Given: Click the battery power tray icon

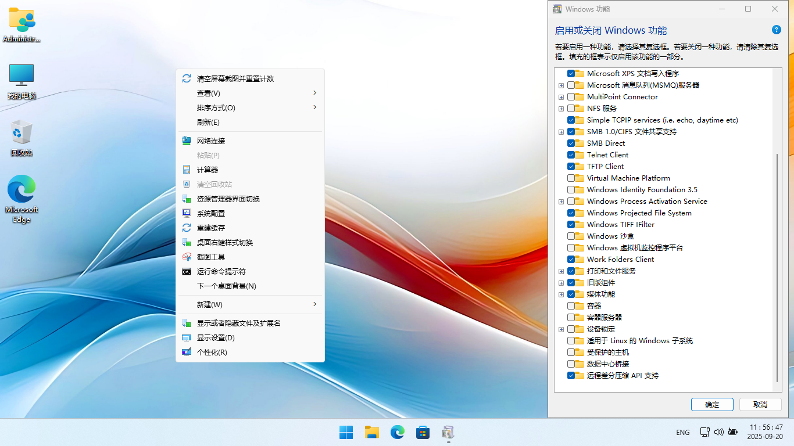Looking at the screenshot, I should [x=732, y=432].
